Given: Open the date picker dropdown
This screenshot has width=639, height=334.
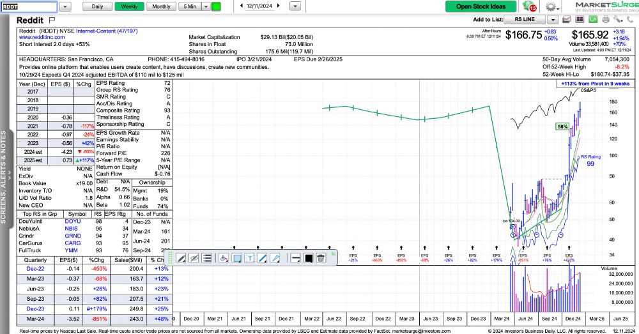Looking at the screenshot, I should click(295, 6).
